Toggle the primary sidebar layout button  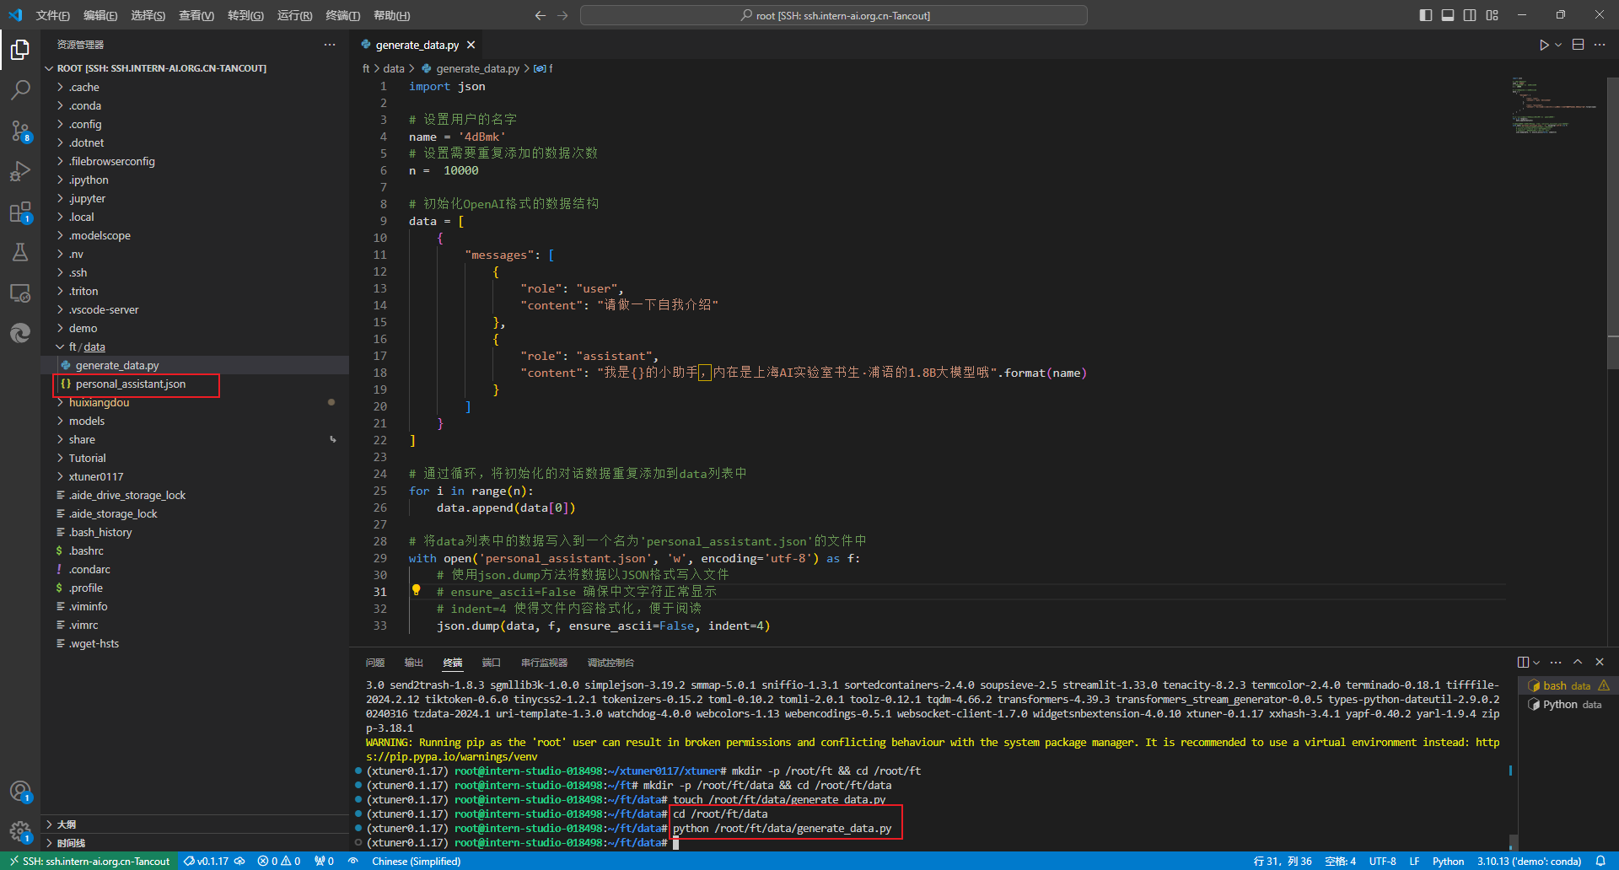(x=1426, y=15)
